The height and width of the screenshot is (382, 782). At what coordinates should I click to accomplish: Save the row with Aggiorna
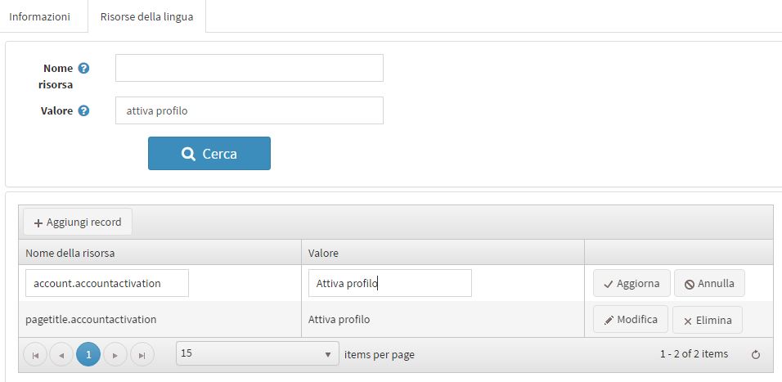(631, 283)
